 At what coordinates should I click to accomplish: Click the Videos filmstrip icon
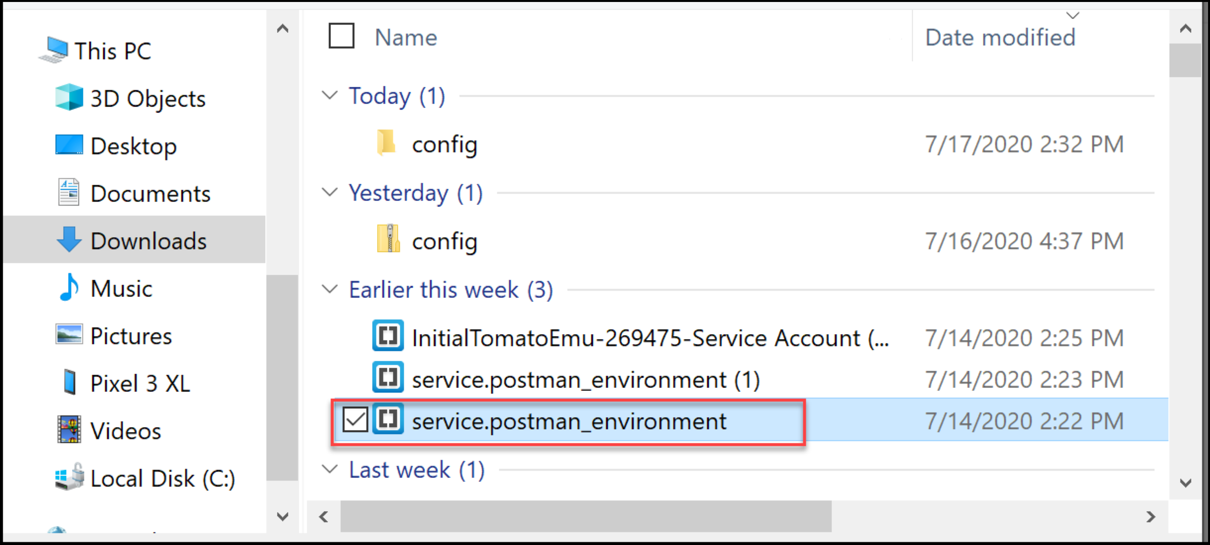[x=69, y=430]
